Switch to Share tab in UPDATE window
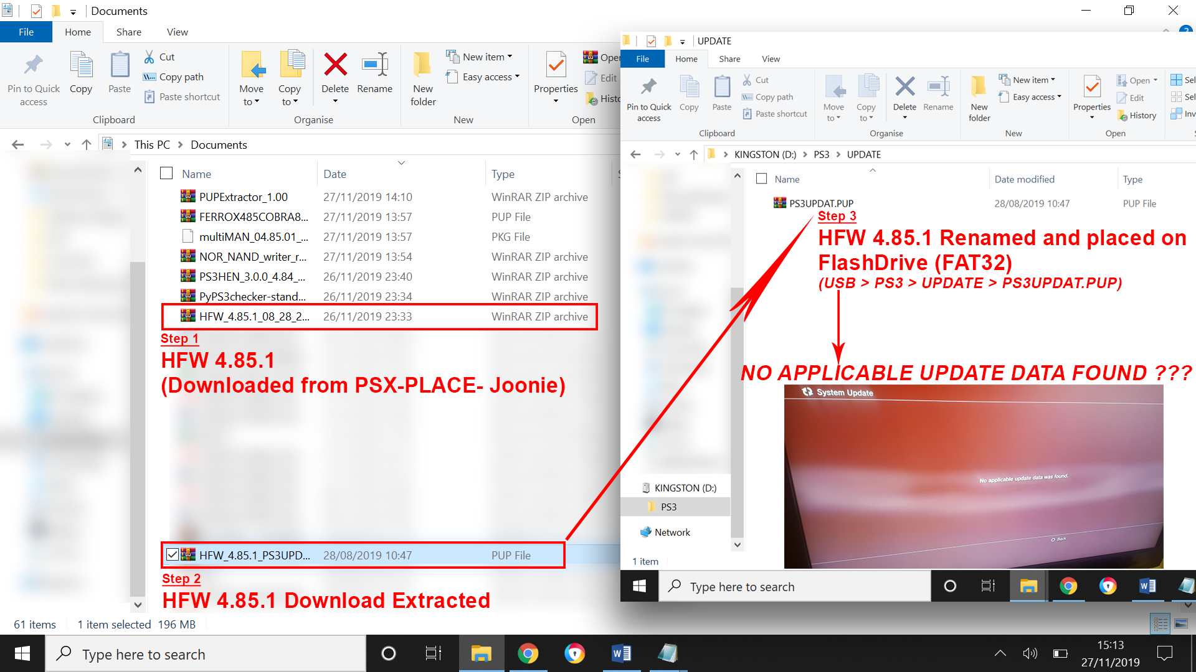The image size is (1196, 672). click(x=729, y=58)
